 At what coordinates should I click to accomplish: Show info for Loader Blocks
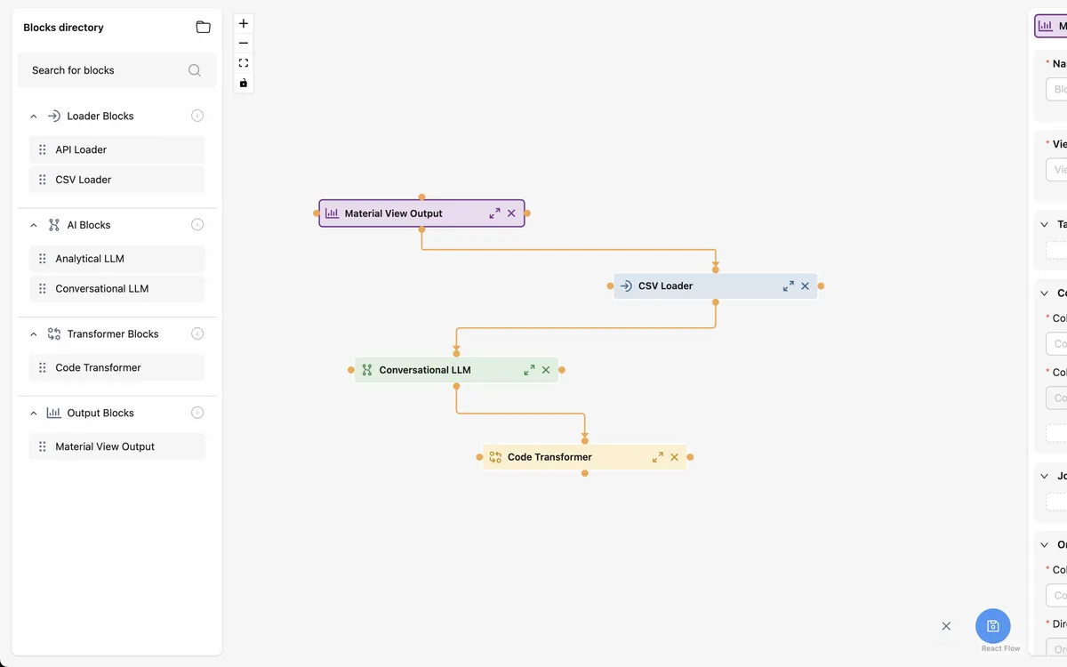[x=197, y=116]
